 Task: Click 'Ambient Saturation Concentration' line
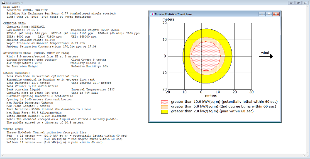pos(51,46)
